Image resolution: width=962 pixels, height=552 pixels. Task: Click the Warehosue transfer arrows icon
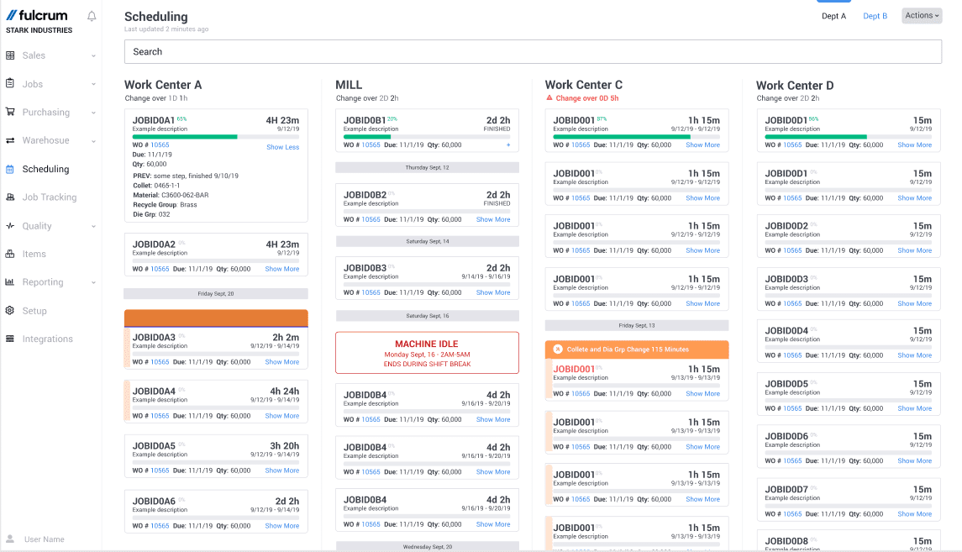click(12, 140)
